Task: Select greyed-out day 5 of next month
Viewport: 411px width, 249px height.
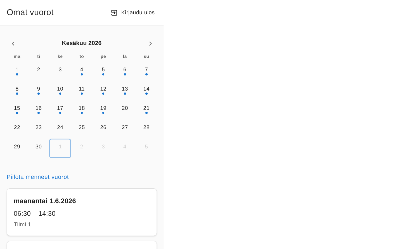Action: (x=147, y=148)
